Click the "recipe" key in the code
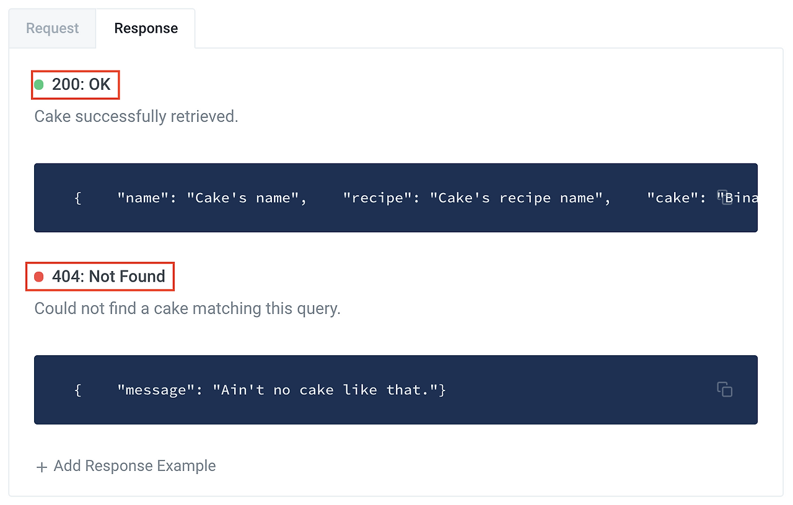The image size is (793, 505). click(377, 198)
